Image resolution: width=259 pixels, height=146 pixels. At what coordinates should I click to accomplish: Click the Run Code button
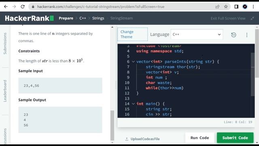pyautogui.click(x=200, y=138)
